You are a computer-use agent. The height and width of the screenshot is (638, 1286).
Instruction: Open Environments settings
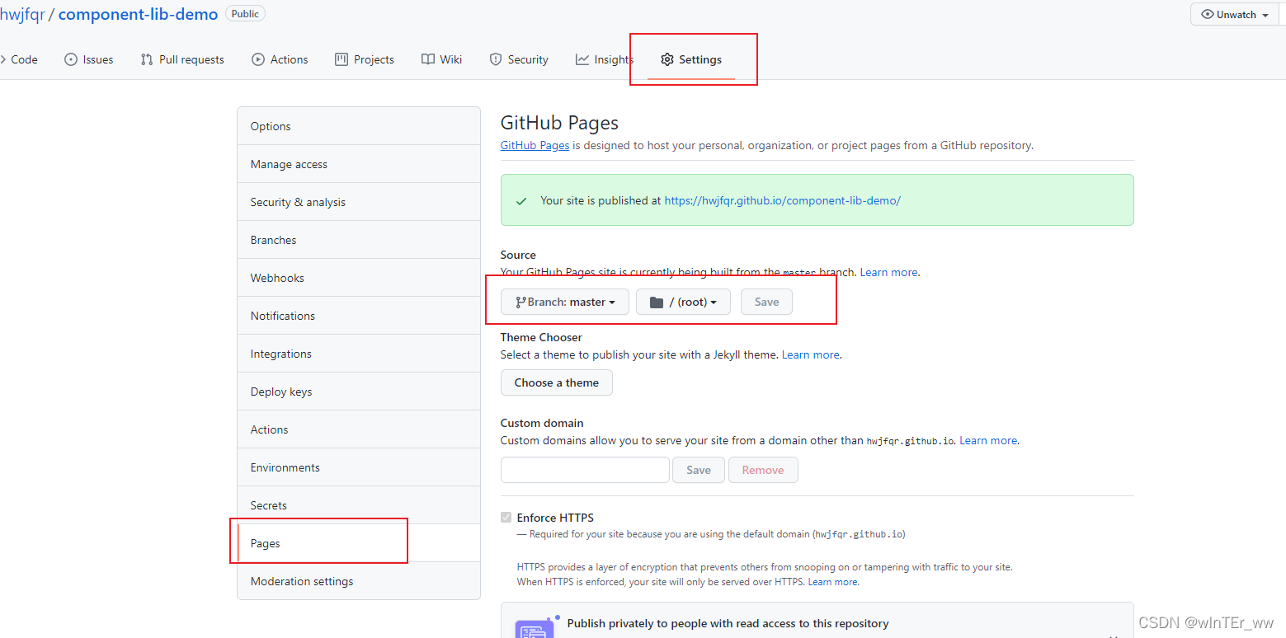[x=359, y=467]
